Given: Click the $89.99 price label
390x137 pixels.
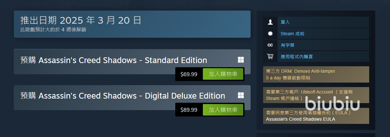Looking at the screenshot, I should pos(189,110).
